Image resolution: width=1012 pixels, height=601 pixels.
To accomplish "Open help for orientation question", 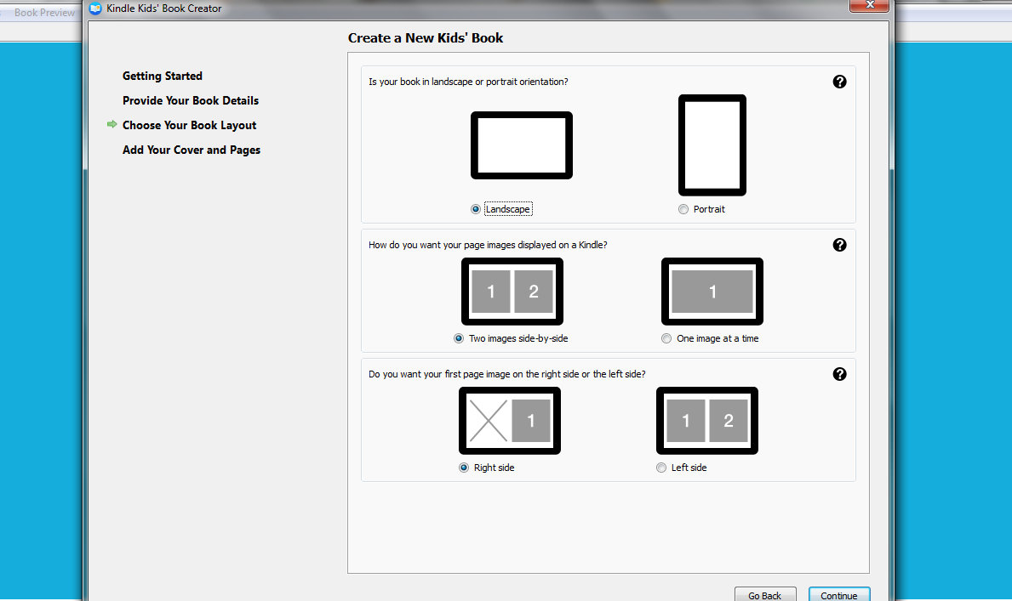I will (x=840, y=82).
